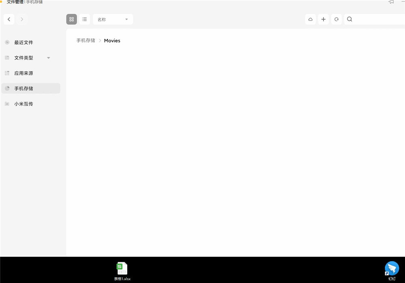Click 手机存储 in the breadcrumb path
The height and width of the screenshot is (283, 405).
[86, 40]
